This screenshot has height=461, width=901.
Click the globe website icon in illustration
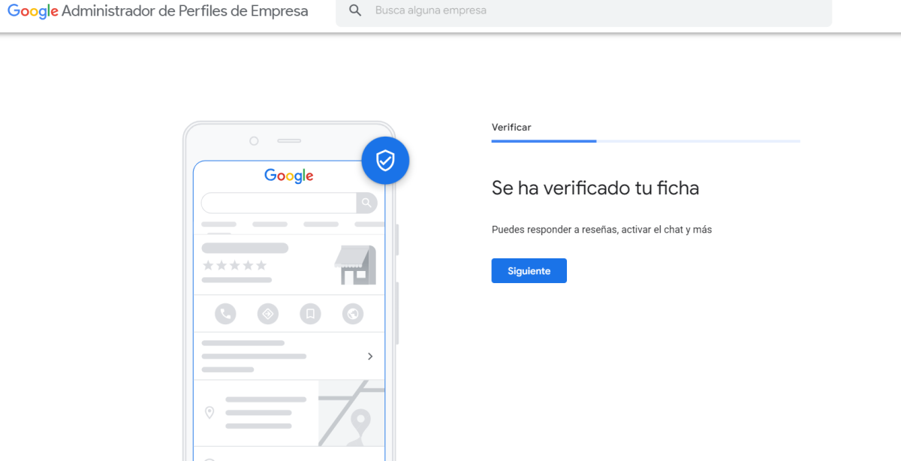pyautogui.click(x=353, y=313)
